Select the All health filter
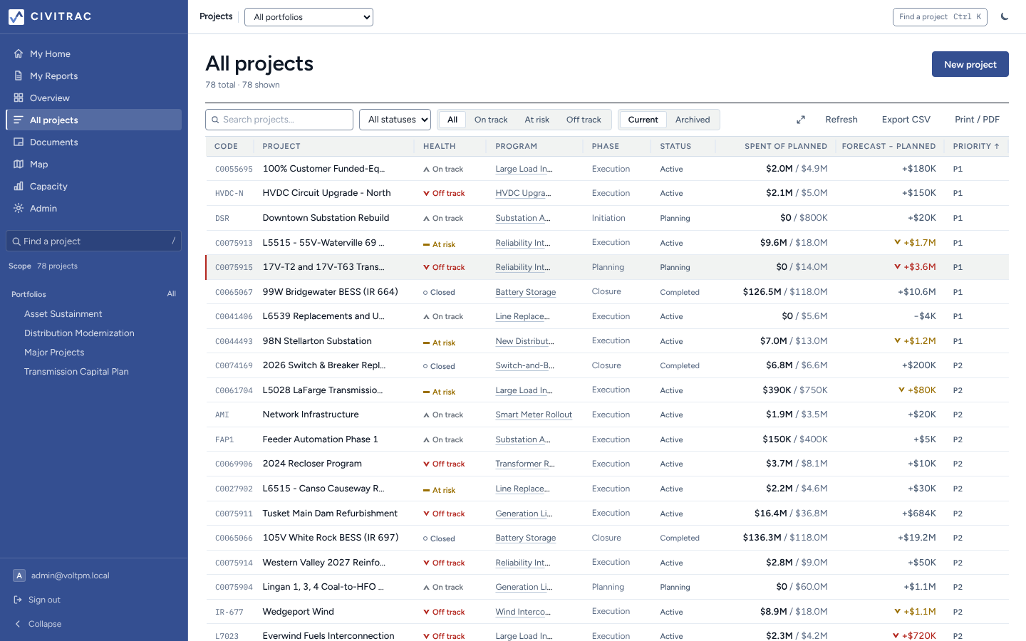The width and height of the screenshot is (1026, 641). [452, 120]
